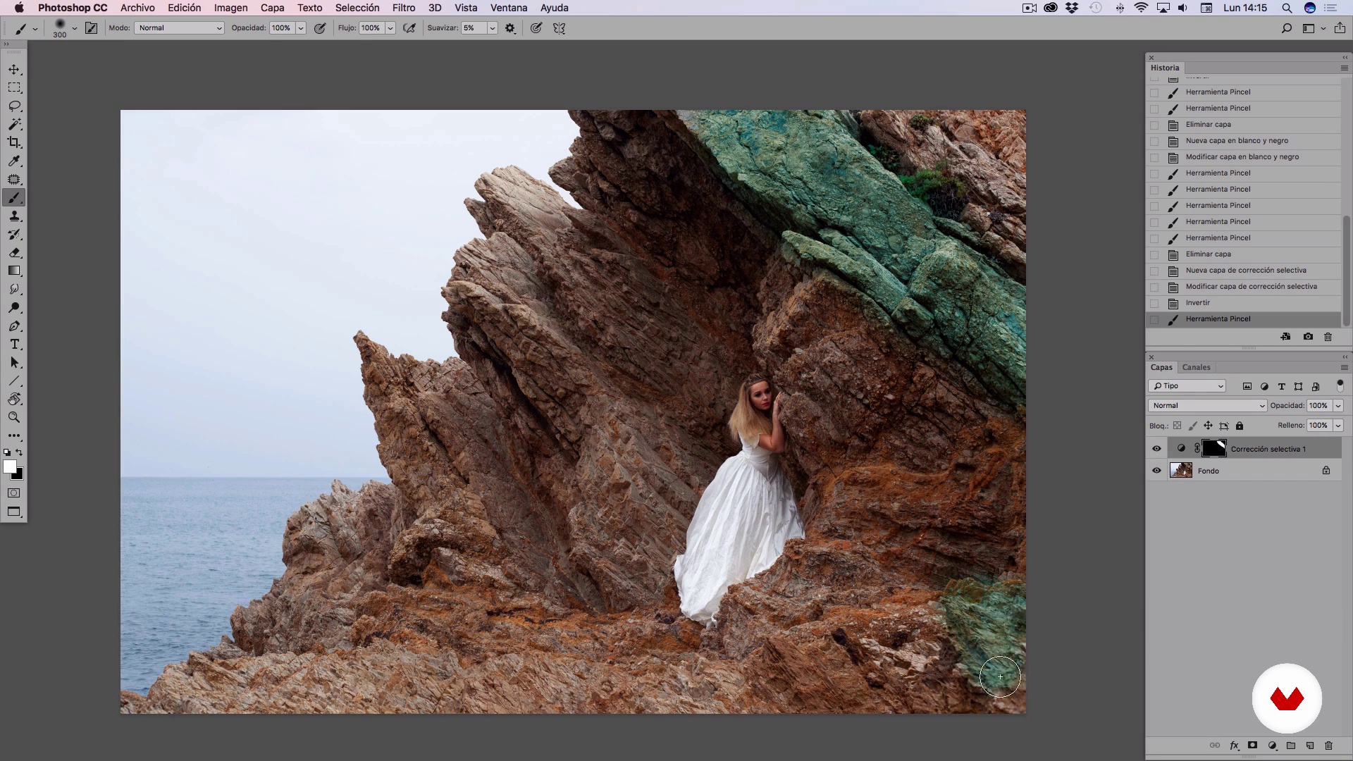Toggle visibility of Corrección selectiva 1 layer
Image resolution: width=1353 pixels, height=761 pixels.
[1156, 449]
